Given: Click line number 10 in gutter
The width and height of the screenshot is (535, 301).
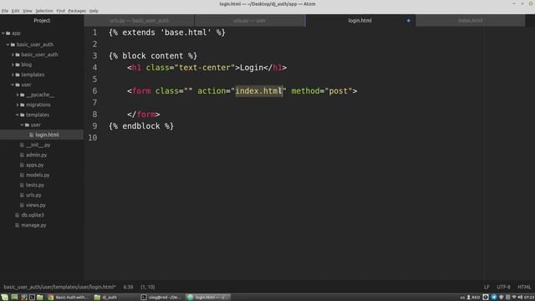Looking at the screenshot, I should click(93, 138).
